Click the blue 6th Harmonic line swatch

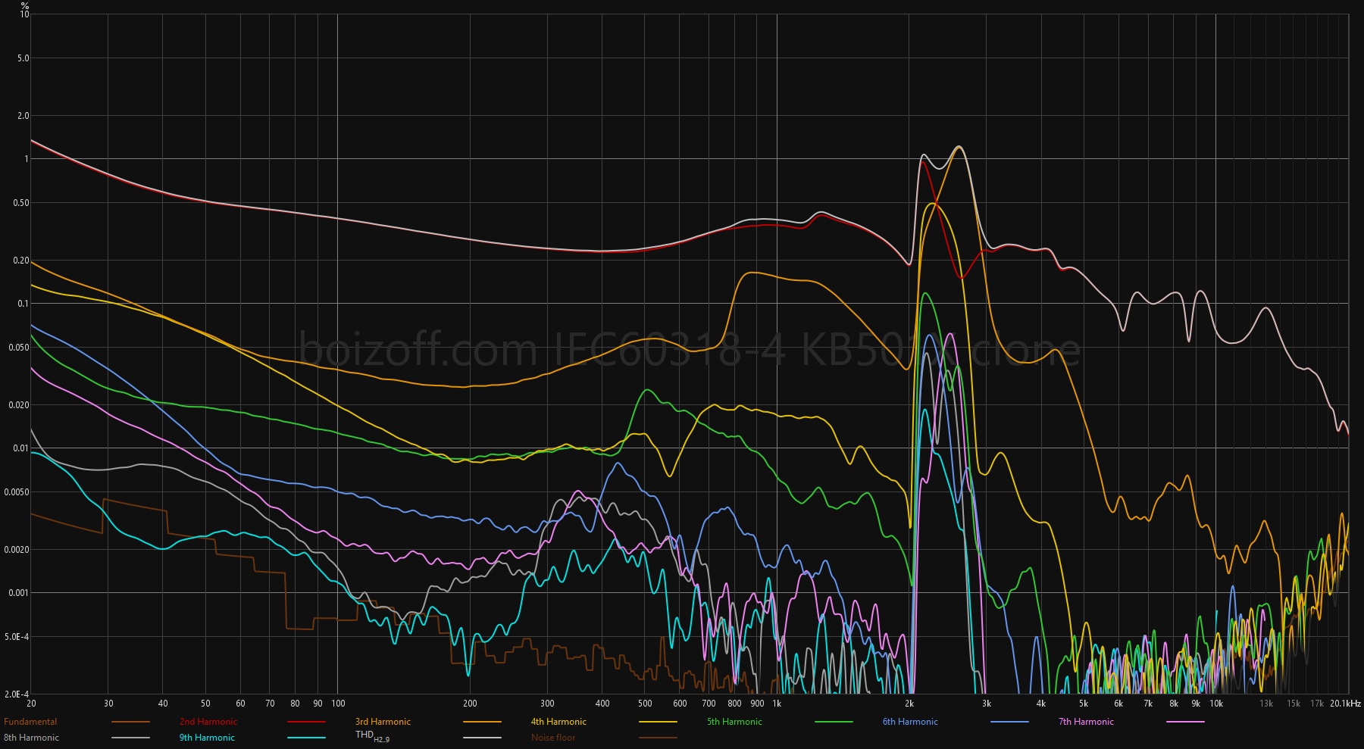(x=1009, y=722)
